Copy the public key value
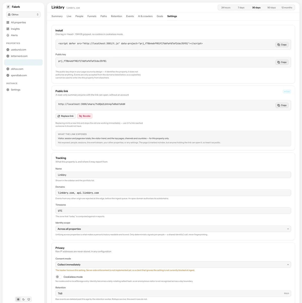Screen dimensions: 302x303 point(282,62)
